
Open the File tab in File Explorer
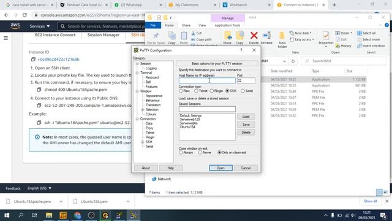153,25
